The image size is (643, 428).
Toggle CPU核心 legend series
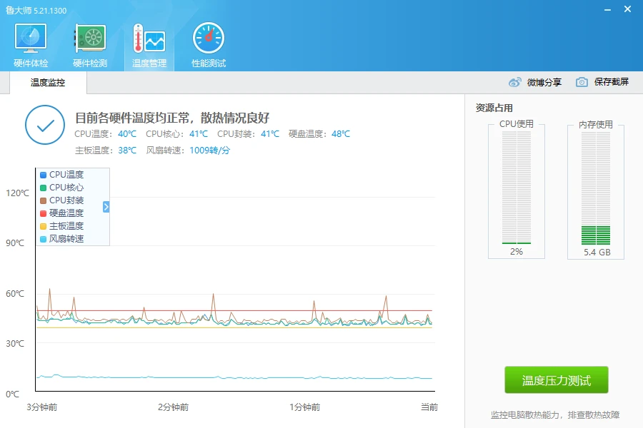[62, 187]
